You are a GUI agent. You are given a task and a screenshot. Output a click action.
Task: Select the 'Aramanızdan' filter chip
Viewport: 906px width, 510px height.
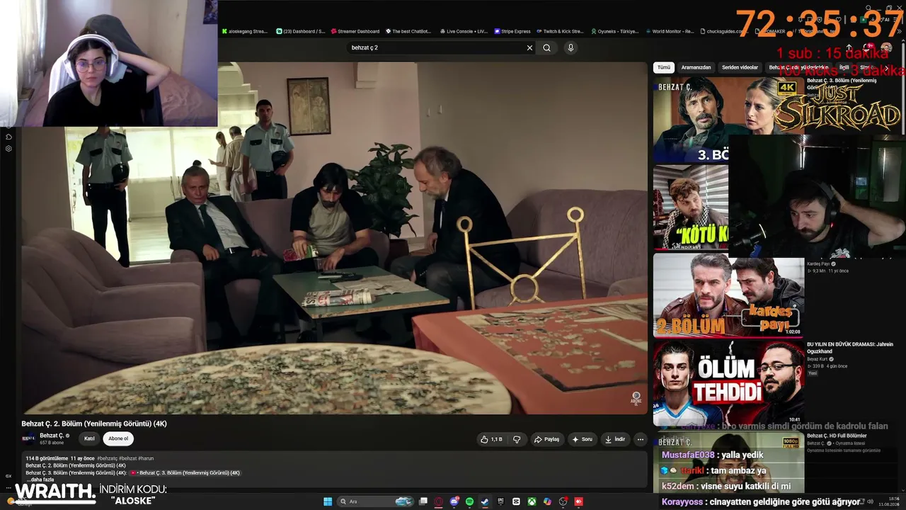(696, 67)
